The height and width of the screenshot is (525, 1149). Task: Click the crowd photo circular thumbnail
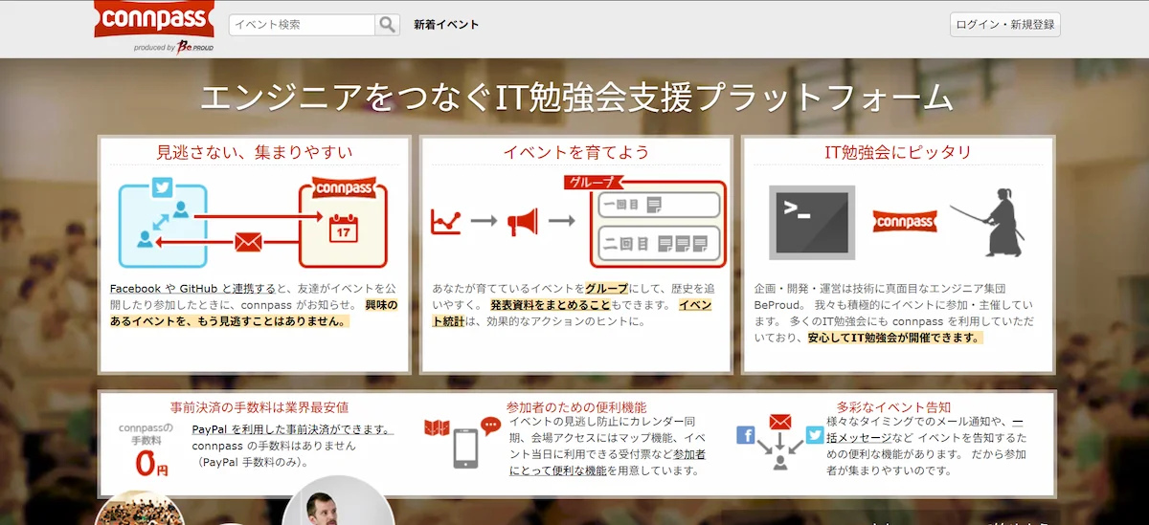point(140,509)
